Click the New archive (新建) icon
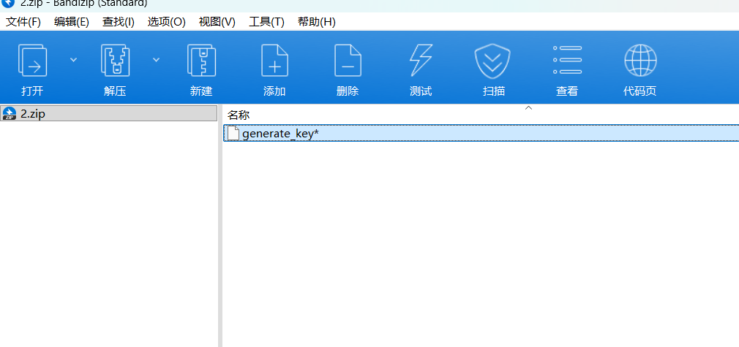 tap(201, 60)
